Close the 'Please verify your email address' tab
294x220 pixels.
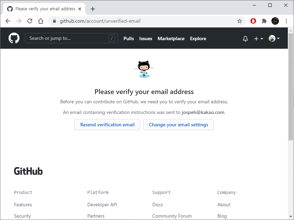pos(80,9)
